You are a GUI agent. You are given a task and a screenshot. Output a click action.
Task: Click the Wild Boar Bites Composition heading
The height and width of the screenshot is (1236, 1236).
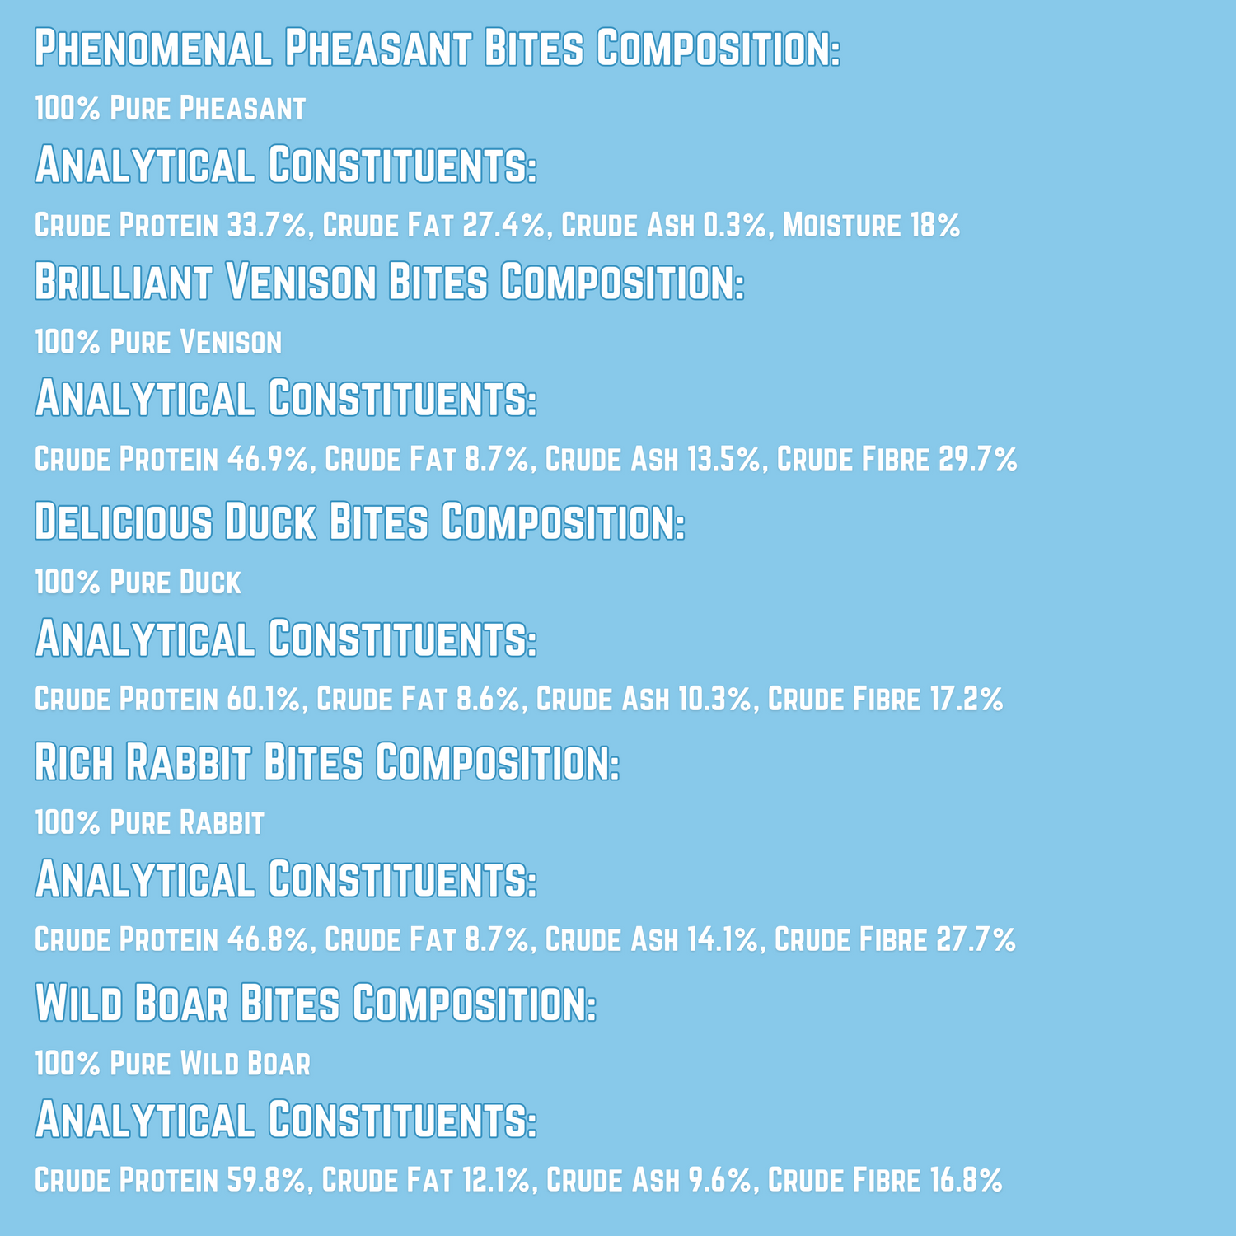(x=316, y=1003)
